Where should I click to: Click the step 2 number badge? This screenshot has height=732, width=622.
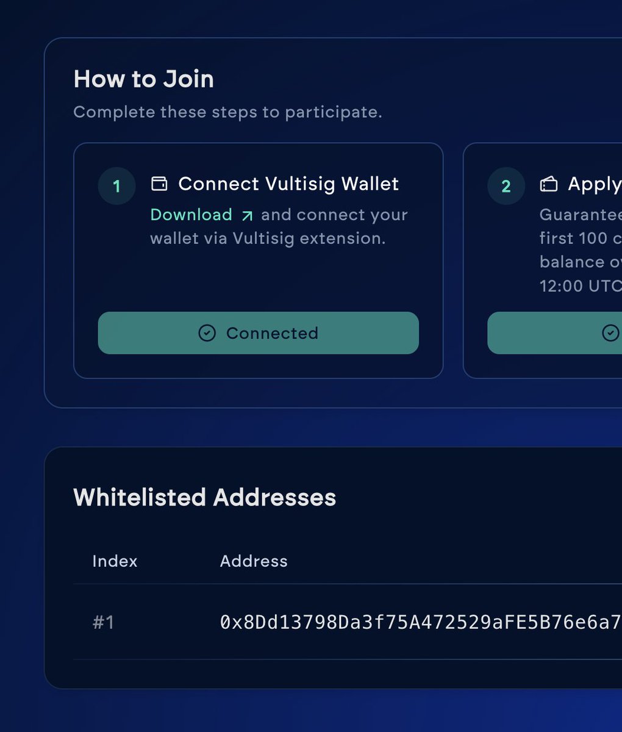click(x=506, y=186)
